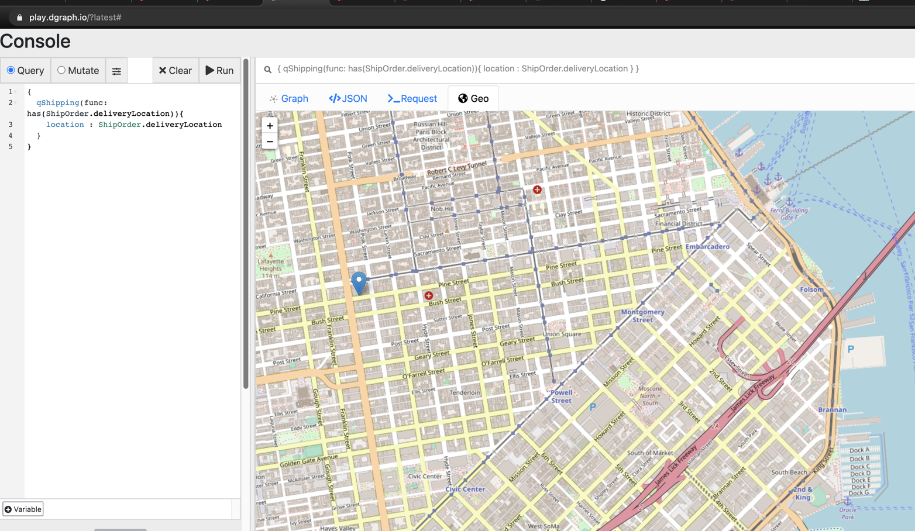Viewport: 915px width, 531px height.
Task: Click the Montgomery Street station label
Action: point(642,316)
